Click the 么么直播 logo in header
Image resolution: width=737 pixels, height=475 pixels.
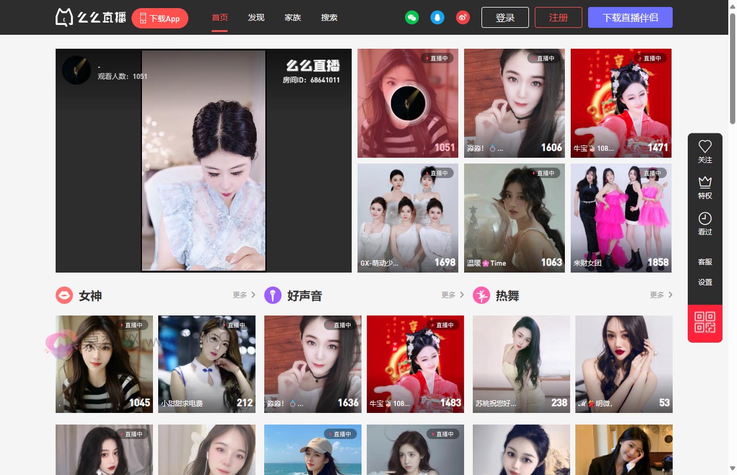(x=91, y=17)
